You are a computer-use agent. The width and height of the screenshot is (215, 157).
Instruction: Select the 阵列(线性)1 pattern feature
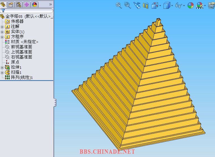pos(22,77)
